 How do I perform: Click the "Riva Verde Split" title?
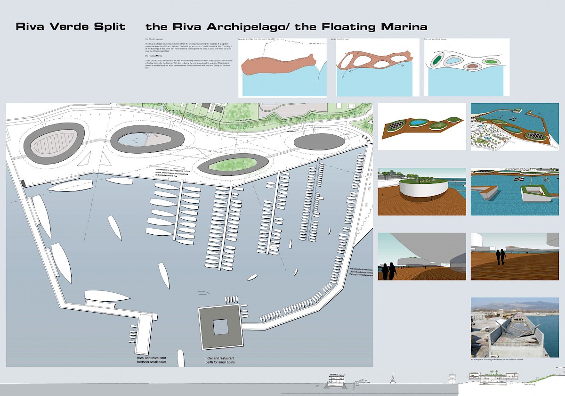[71, 26]
